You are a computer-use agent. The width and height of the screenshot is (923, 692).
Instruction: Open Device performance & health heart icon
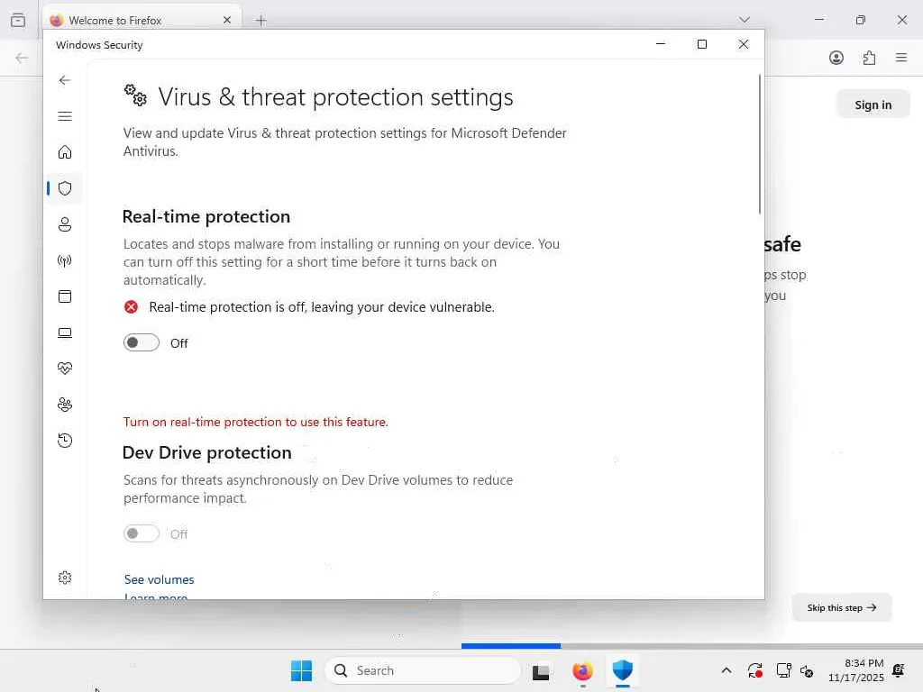pos(65,369)
